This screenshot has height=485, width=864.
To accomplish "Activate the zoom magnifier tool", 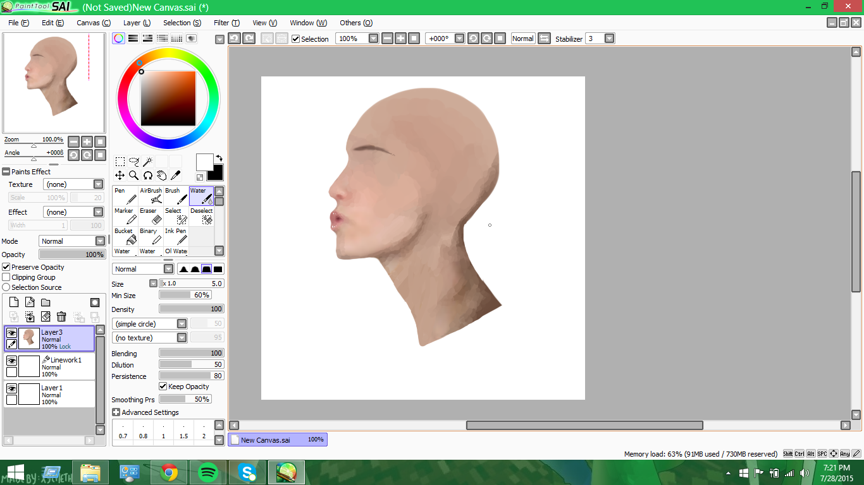I will pyautogui.click(x=133, y=176).
